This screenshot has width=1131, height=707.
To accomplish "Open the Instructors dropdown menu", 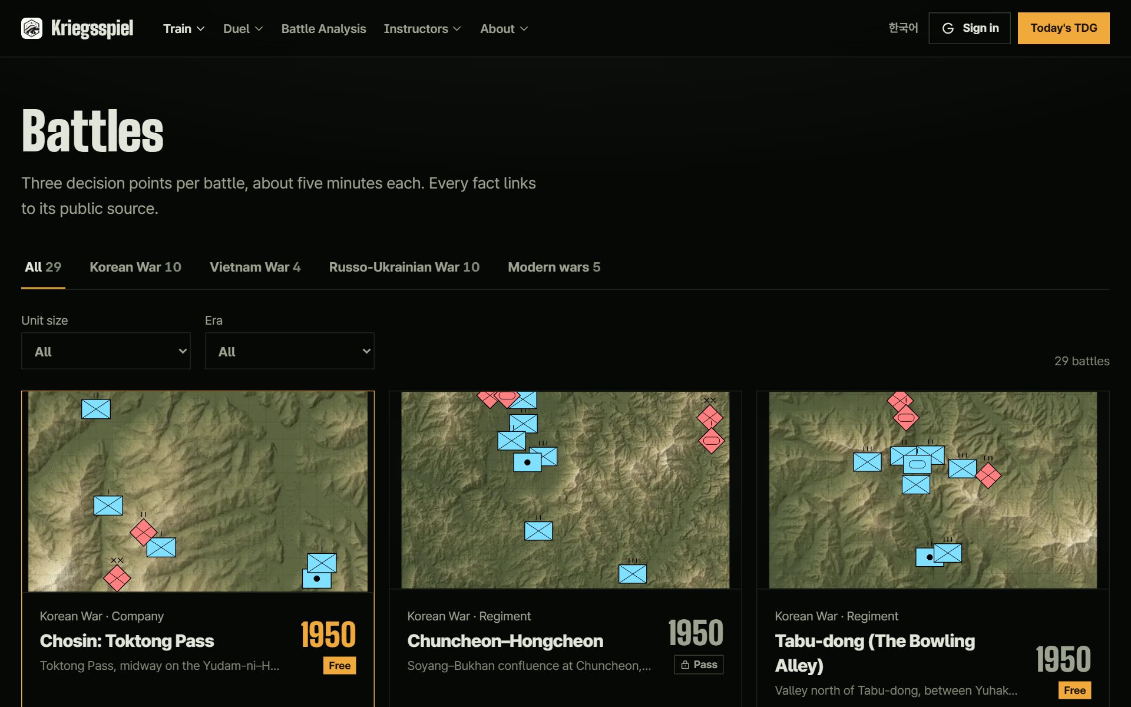I will point(422,28).
